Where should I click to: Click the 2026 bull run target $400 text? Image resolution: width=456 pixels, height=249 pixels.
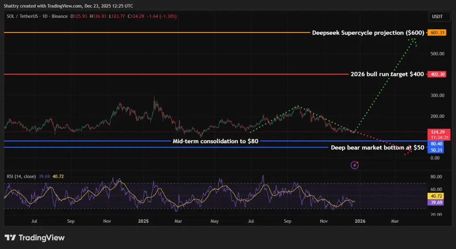click(387, 74)
